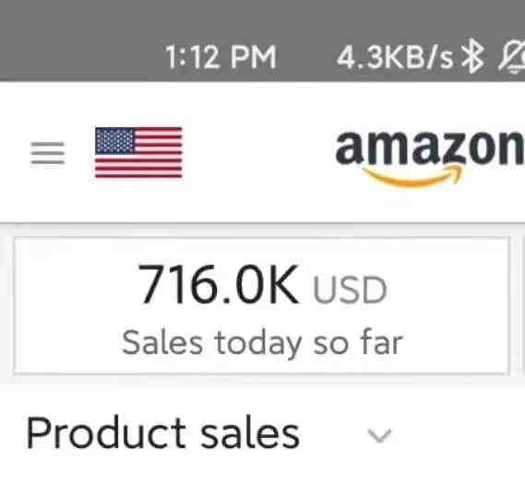Tap the 1:12 PM clock in status bar
Screen dimensions: 525x487
point(221,57)
